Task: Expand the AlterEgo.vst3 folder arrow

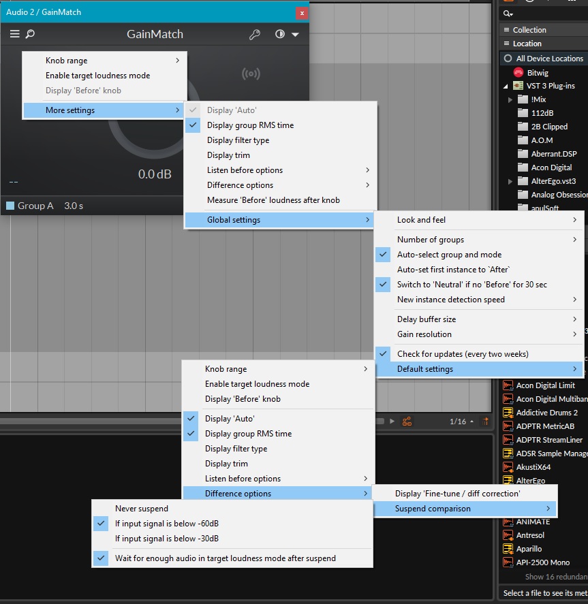Action: (510, 181)
